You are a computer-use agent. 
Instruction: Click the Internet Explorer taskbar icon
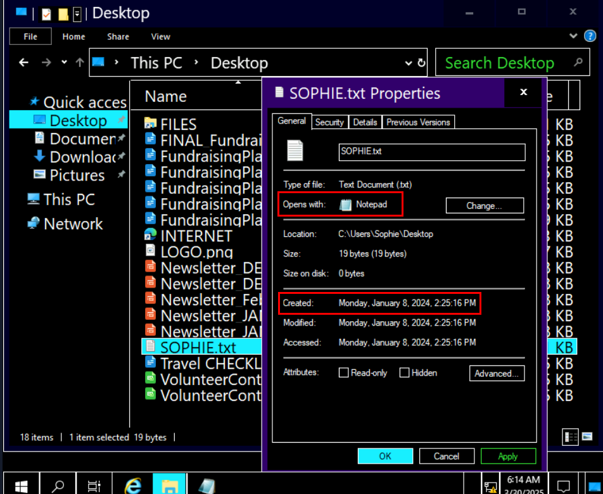pyautogui.click(x=133, y=485)
